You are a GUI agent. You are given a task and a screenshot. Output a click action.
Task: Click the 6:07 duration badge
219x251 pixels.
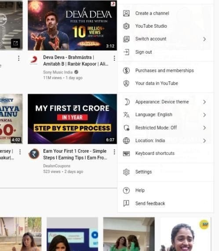point(110,140)
